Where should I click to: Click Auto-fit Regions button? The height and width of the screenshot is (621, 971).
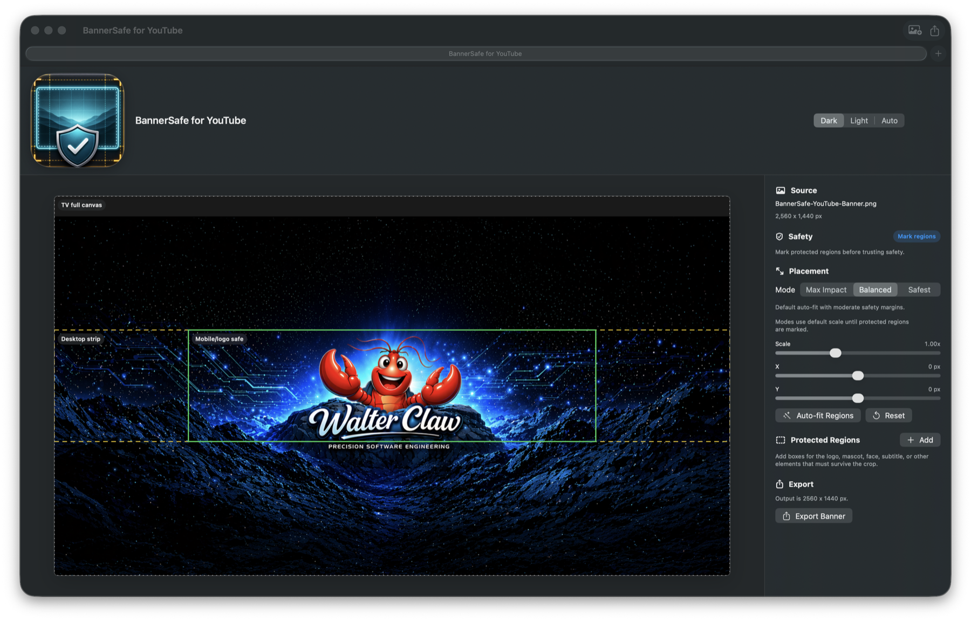(818, 416)
